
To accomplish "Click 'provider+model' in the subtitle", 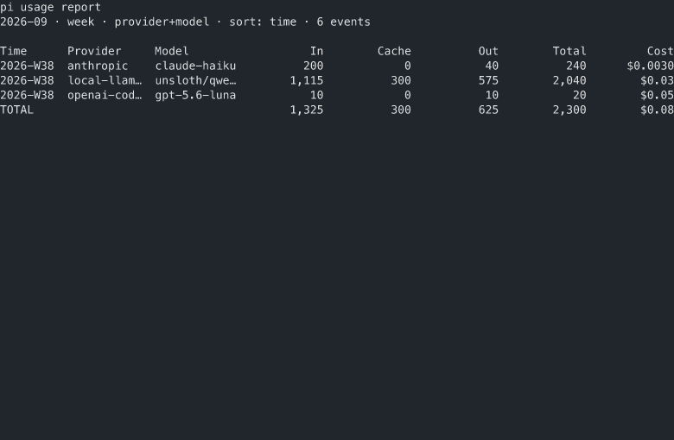I will 162,22.
